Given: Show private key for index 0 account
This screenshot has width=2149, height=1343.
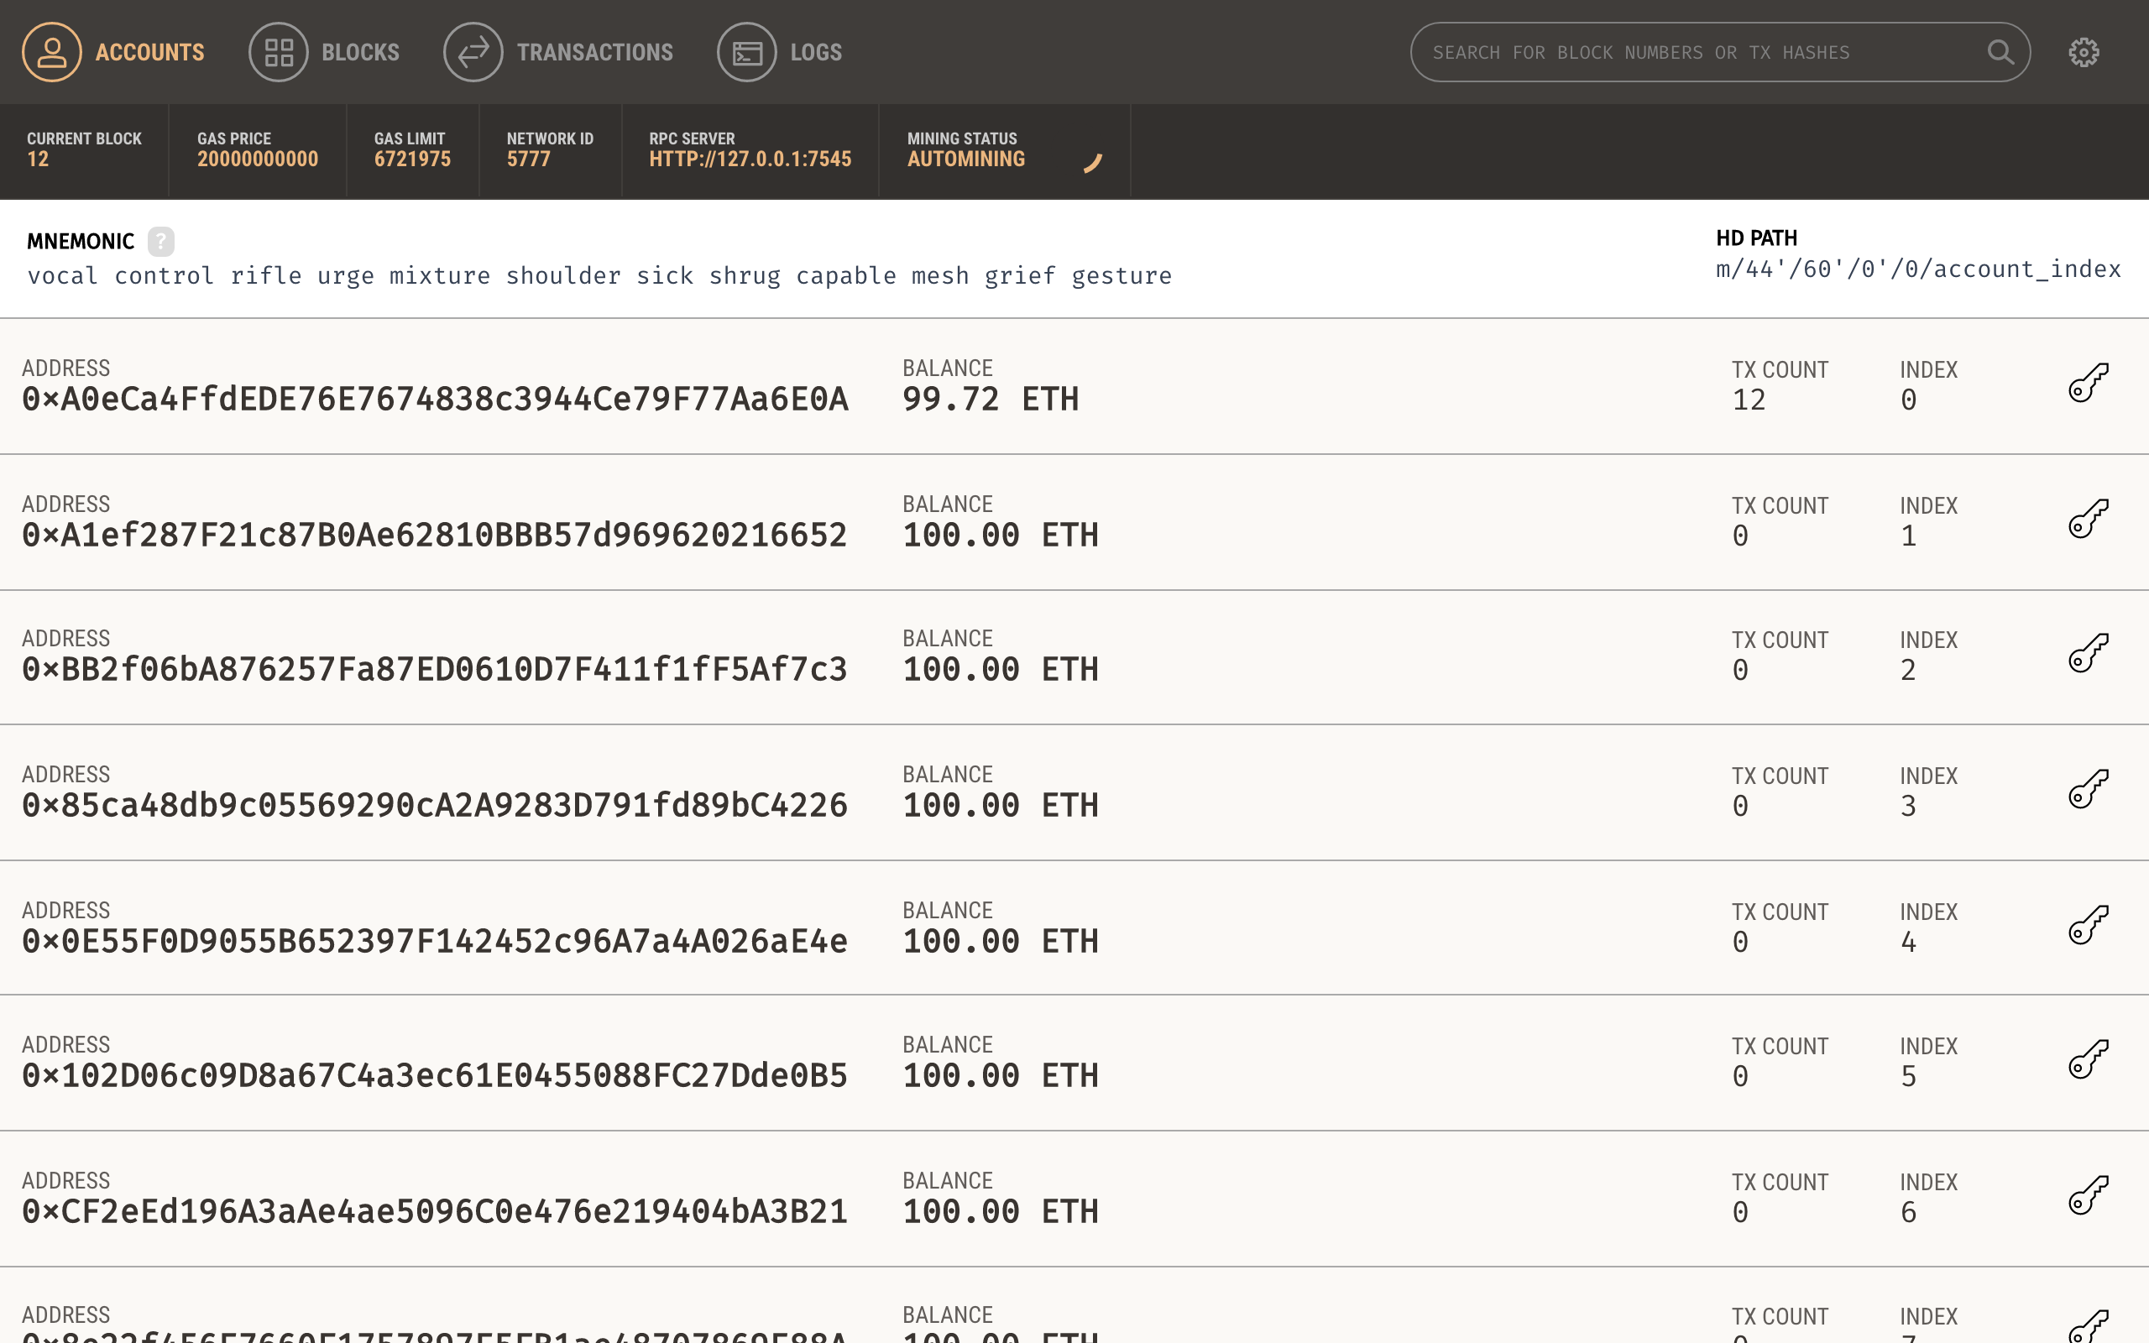Looking at the screenshot, I should 2088,384.
